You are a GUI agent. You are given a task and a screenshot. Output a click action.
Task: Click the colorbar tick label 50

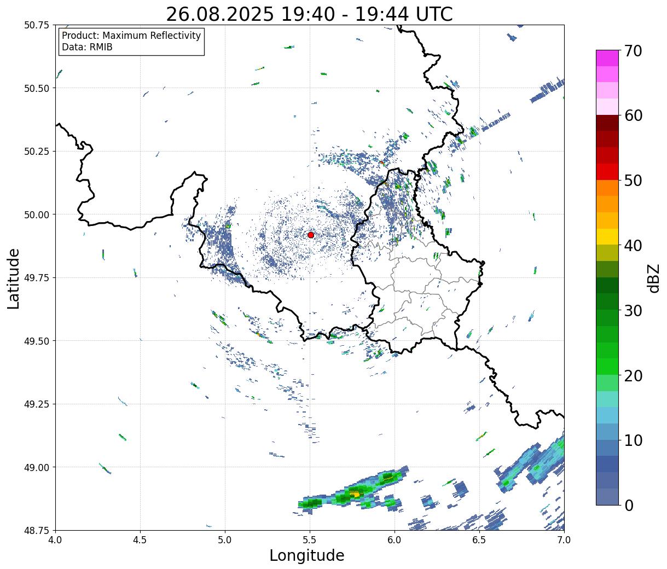click(x=633, y=181)
